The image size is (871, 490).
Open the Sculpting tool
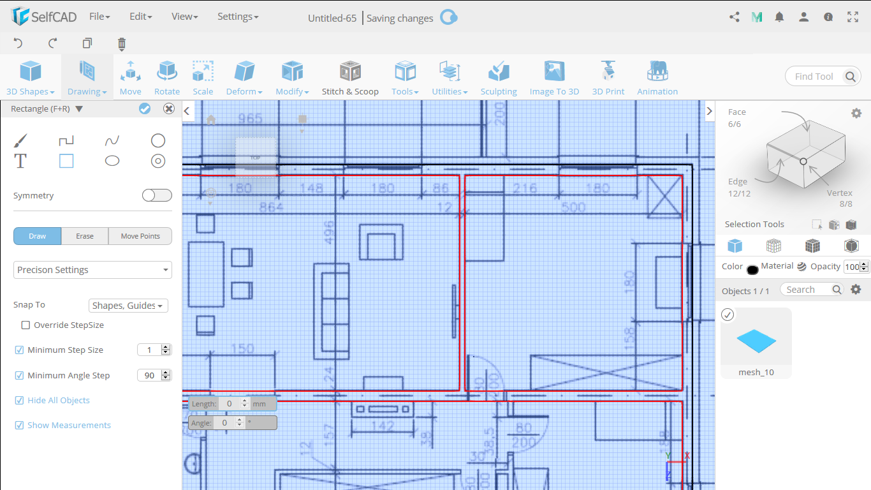click(x=499, y=78)
